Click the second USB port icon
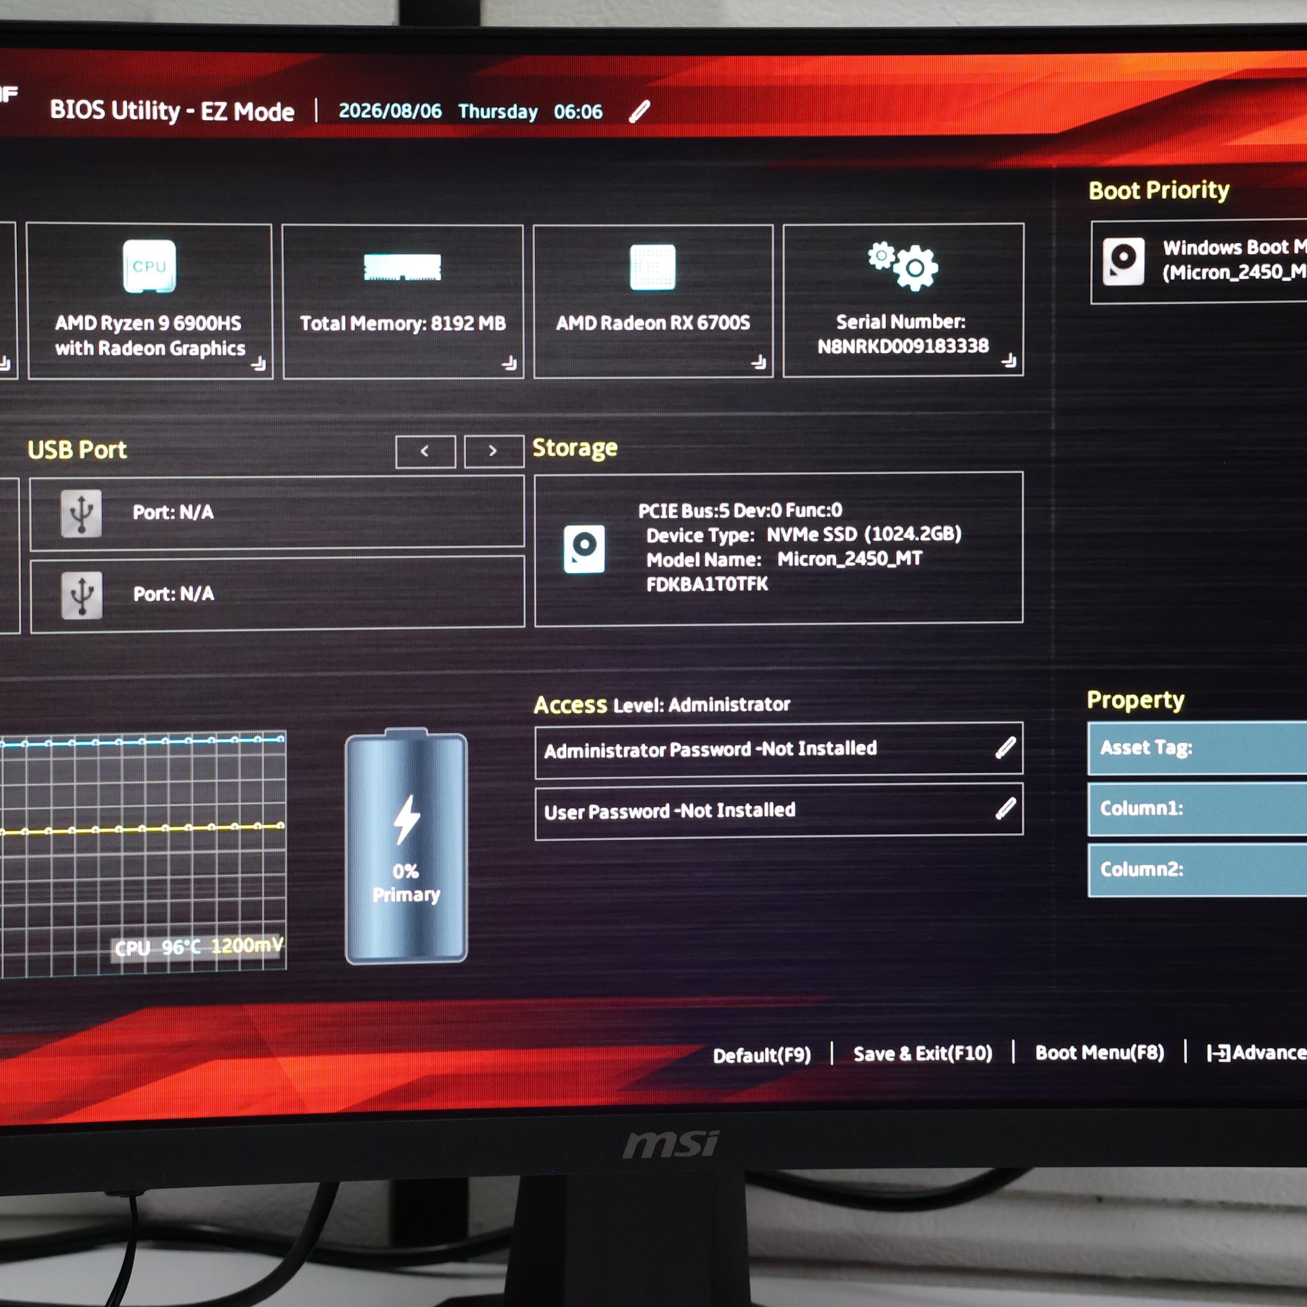1307x1307 pixels. click(x=82, y=595)
